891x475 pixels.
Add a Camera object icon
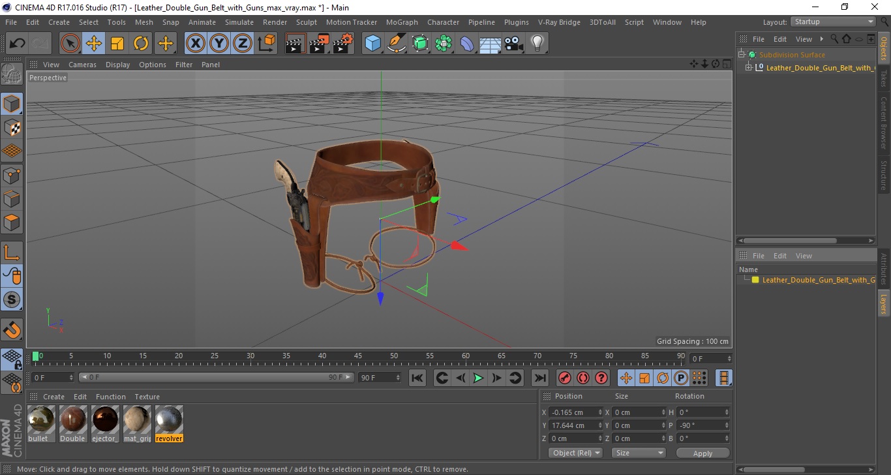coord(514,44)
